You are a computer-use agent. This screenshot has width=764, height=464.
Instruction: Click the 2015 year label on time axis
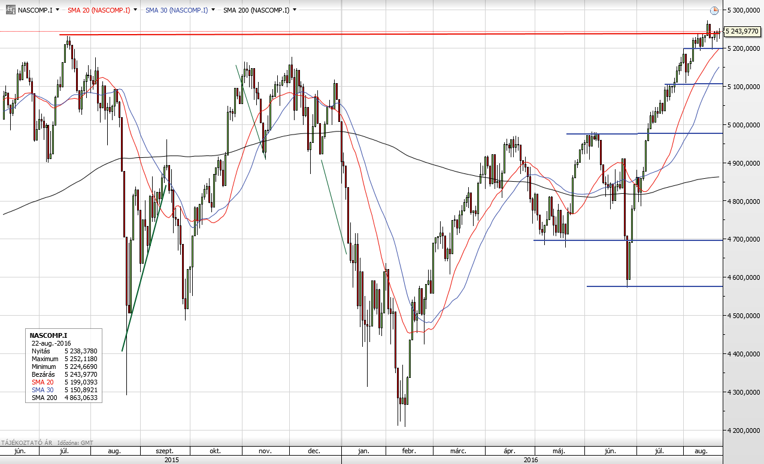[172, 460]
